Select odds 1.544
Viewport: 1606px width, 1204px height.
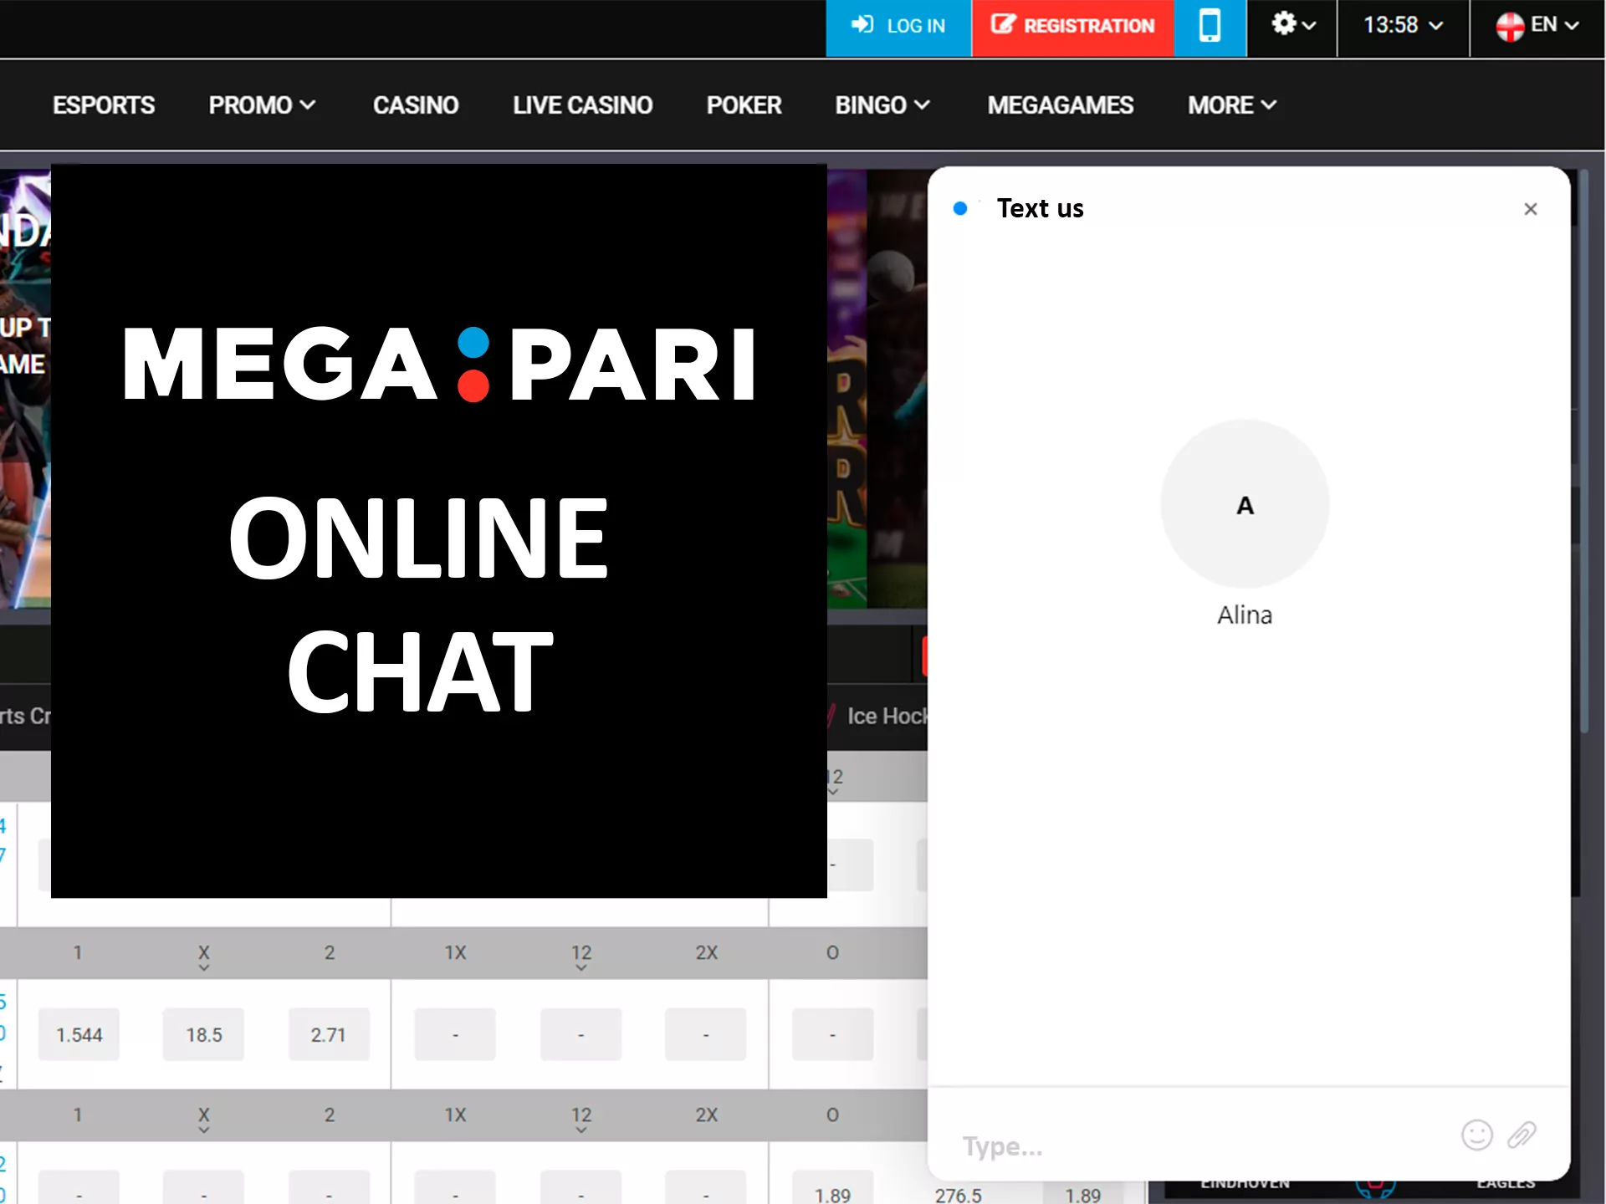(79, 1035)
